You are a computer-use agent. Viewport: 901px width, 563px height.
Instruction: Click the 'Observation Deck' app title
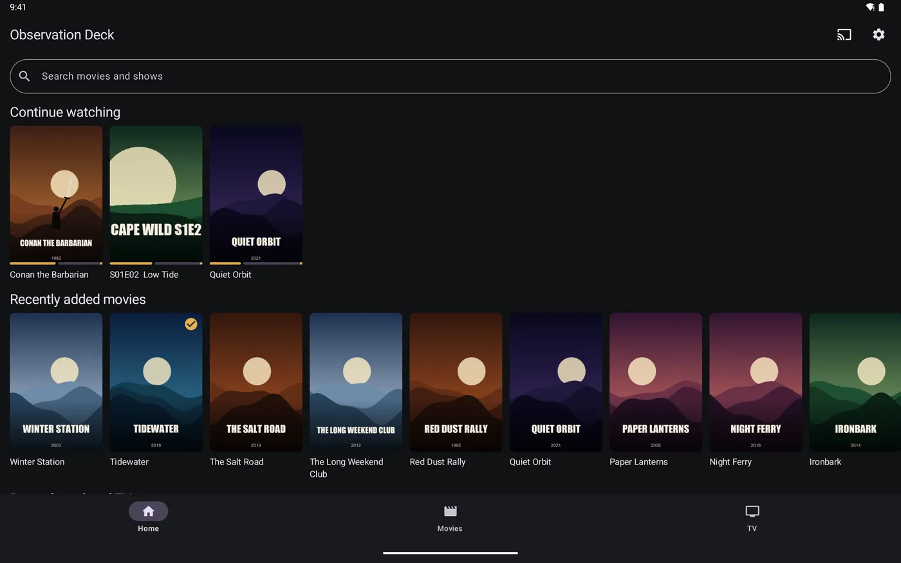click(62, 35)
